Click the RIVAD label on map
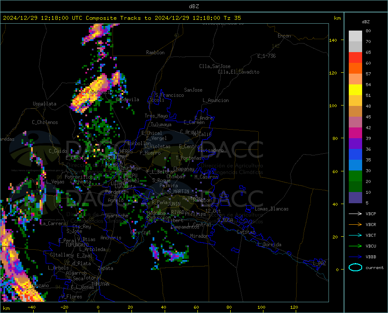The image size is (388, 313). [178, 212]
